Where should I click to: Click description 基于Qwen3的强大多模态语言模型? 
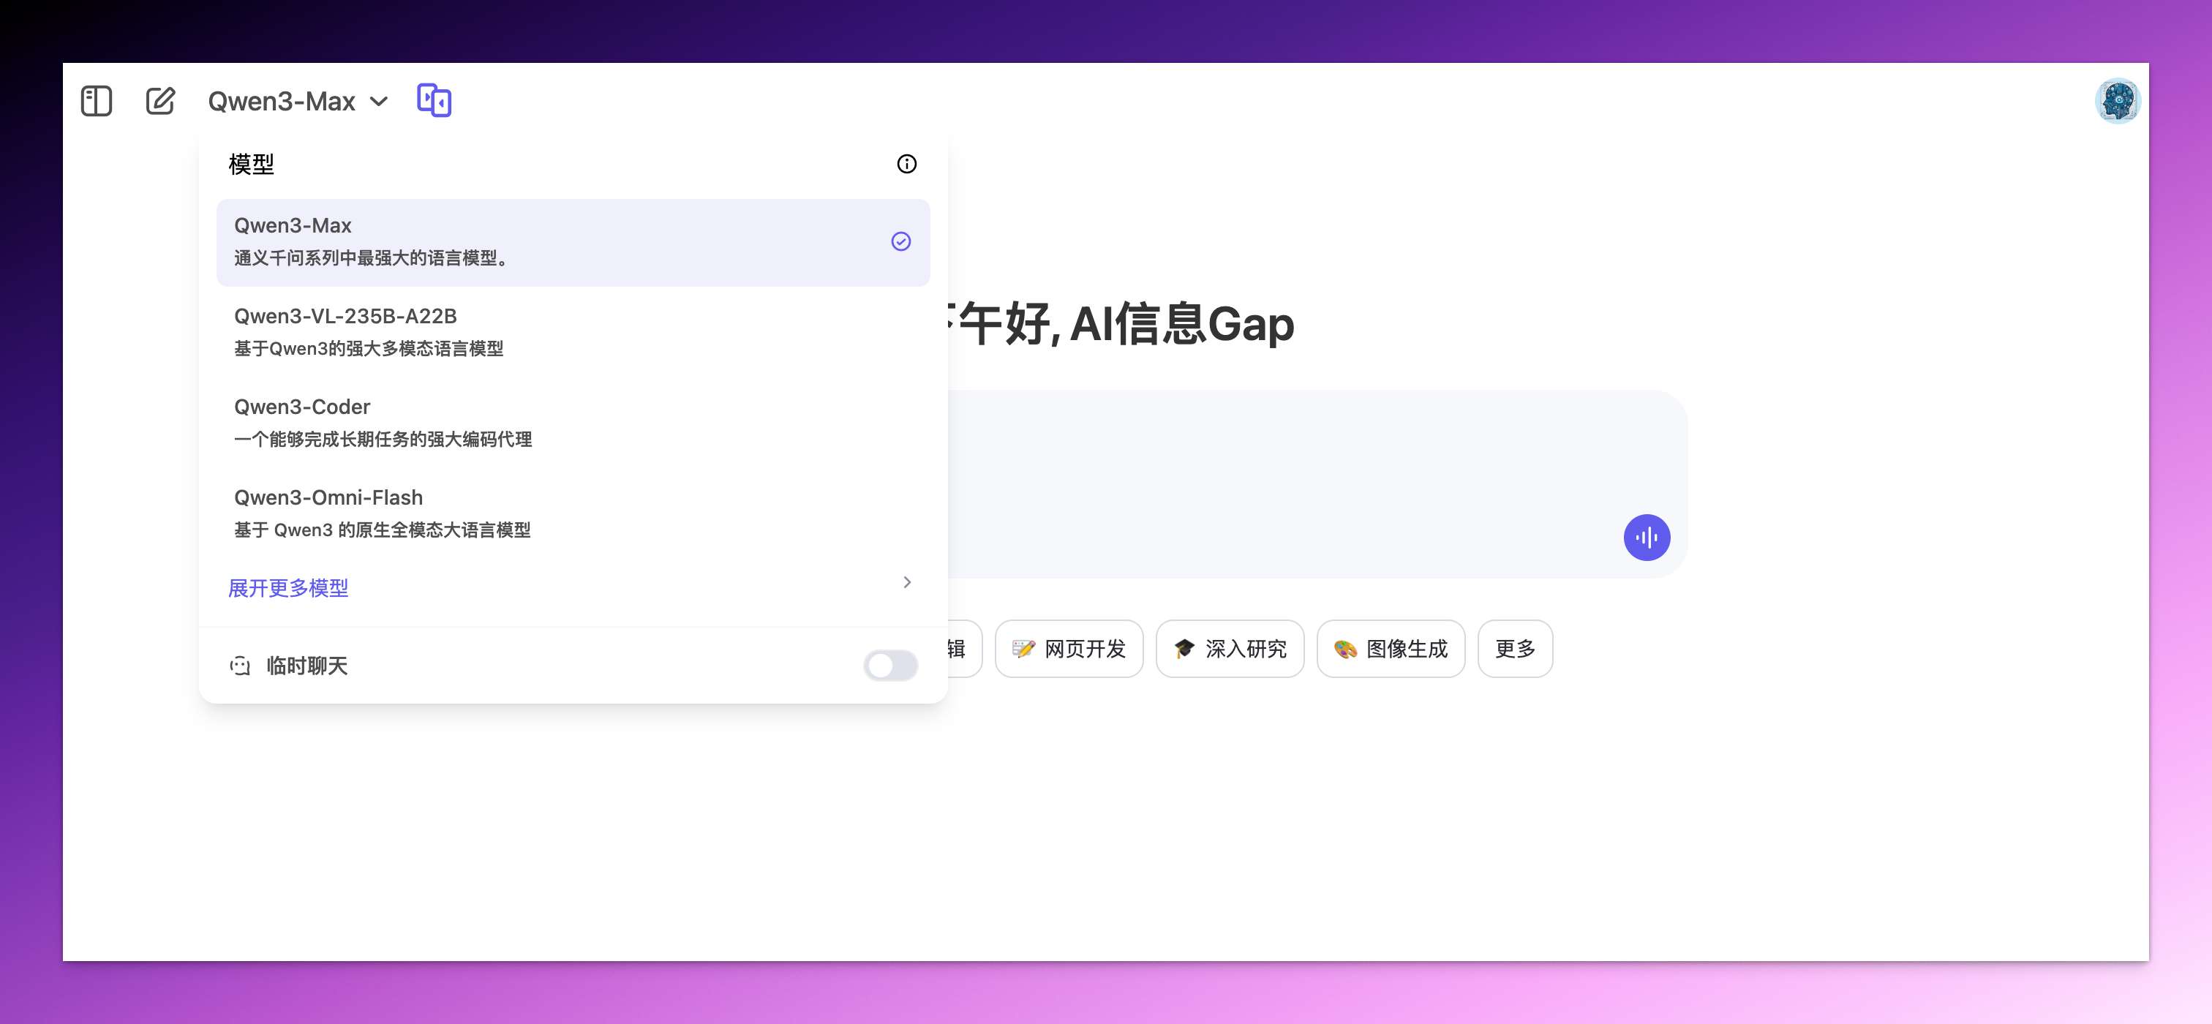(x=369, y=348)
